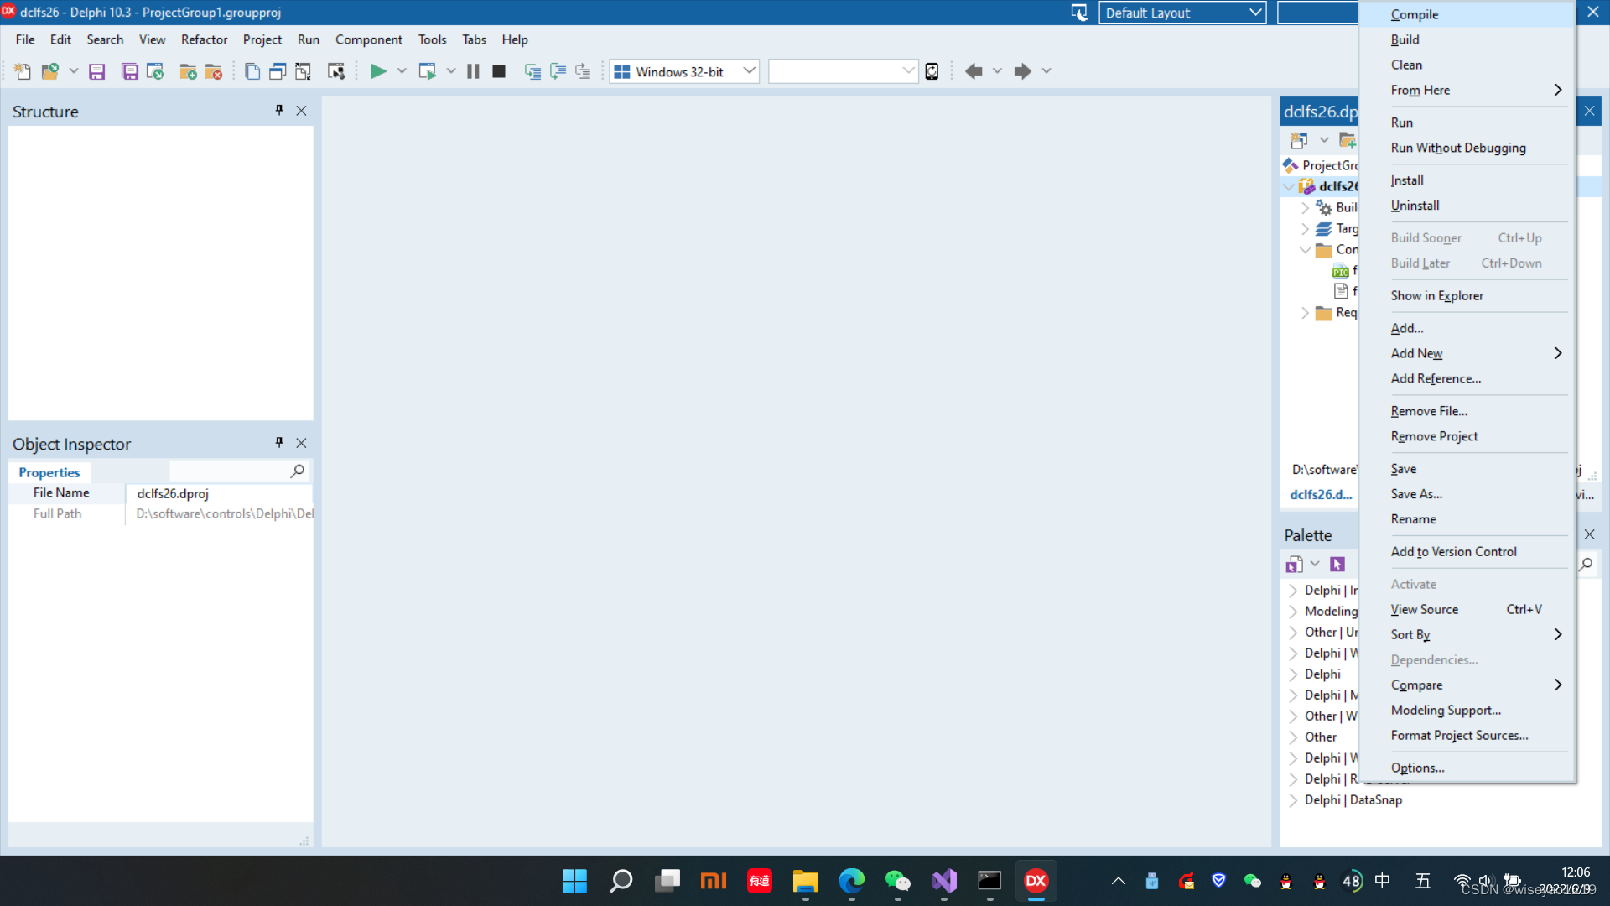Pin the Object Inspector panel
1610x906 pixels.
click(x=279, y=442)
